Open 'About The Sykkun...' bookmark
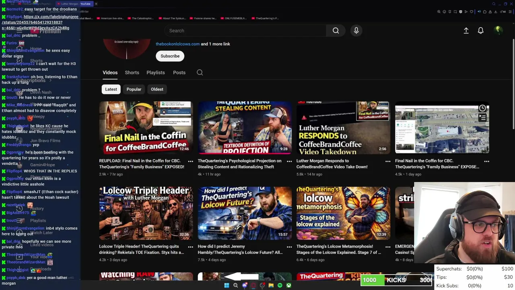The height and width of the screenshot is (290, 515). coord(171,18)
